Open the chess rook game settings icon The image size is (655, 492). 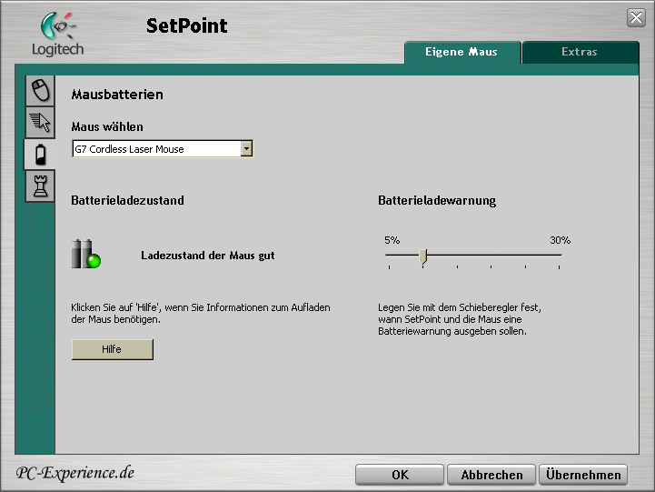(40, 186)
